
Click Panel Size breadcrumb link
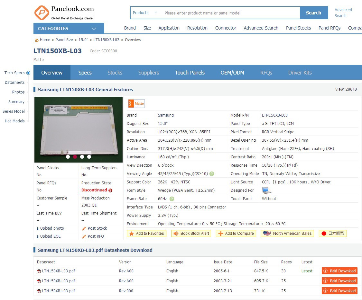point(64,40)
